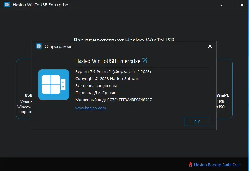Click the edit pencil icon beside Enterprise

pos(144,61)
